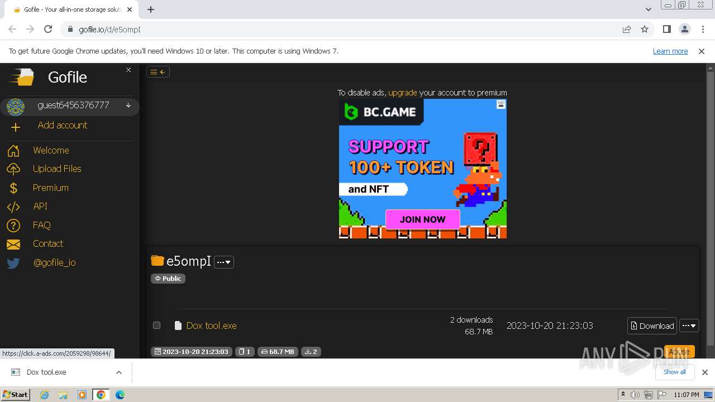Click the Dox tool.exe file name

212,326
